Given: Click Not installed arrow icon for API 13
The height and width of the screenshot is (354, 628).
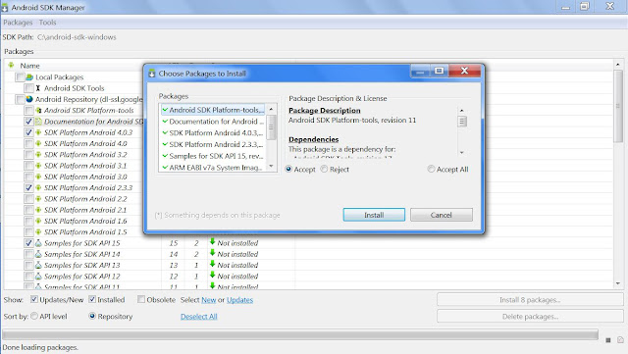Looking at the screenshot, I should pos(212,264).
